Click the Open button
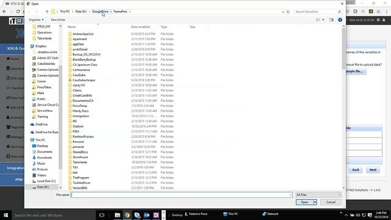Screen dimensions: 391x220 click(x=304, y=202)
